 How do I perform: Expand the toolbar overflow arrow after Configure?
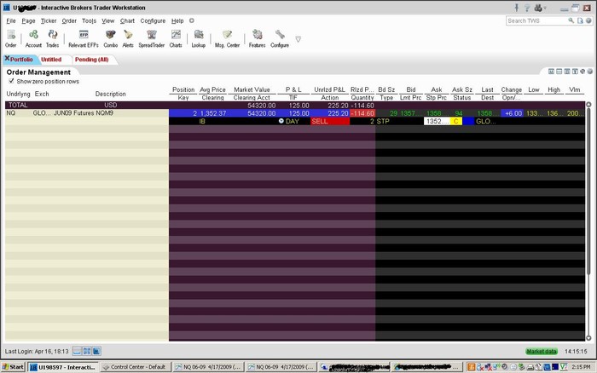298,38
